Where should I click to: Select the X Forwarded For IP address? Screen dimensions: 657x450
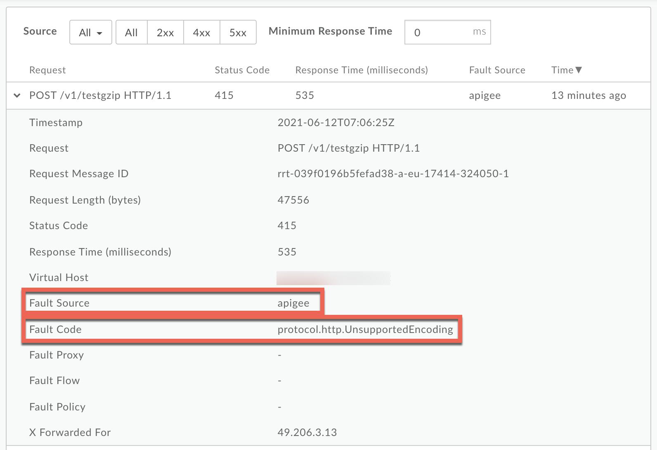click(307, 433)
